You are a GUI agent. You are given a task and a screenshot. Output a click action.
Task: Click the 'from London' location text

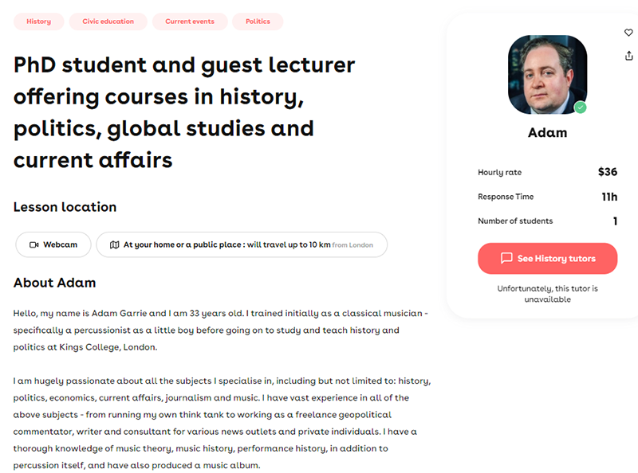pyautogui.click(x=352, y=245)
